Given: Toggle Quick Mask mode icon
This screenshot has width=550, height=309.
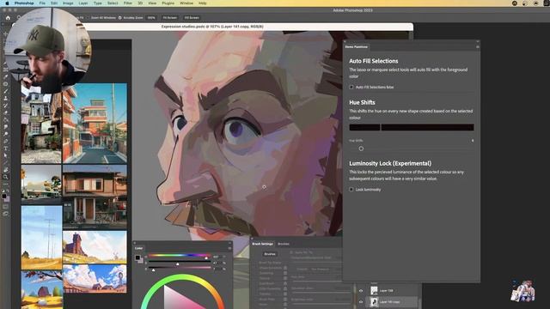Looking at the screenshot, I should (6, 207).
